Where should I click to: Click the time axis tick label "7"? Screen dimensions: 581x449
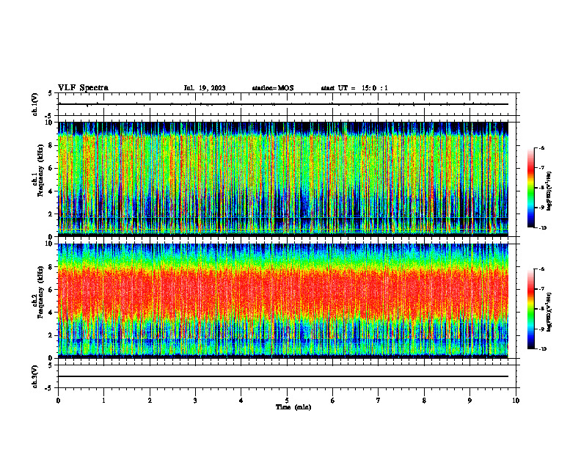pyautogui.click(x=379, y=401)
